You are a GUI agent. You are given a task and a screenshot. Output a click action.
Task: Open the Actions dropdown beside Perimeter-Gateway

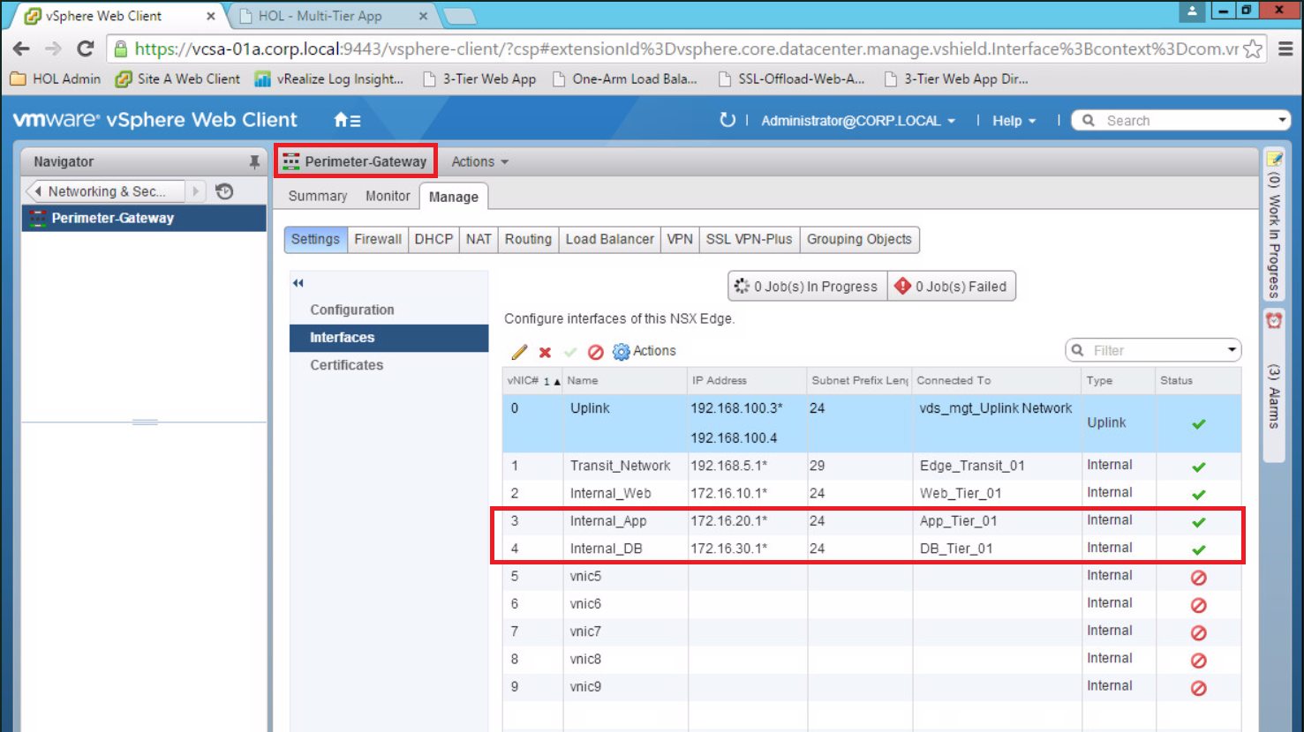click(x=479, y=161)
